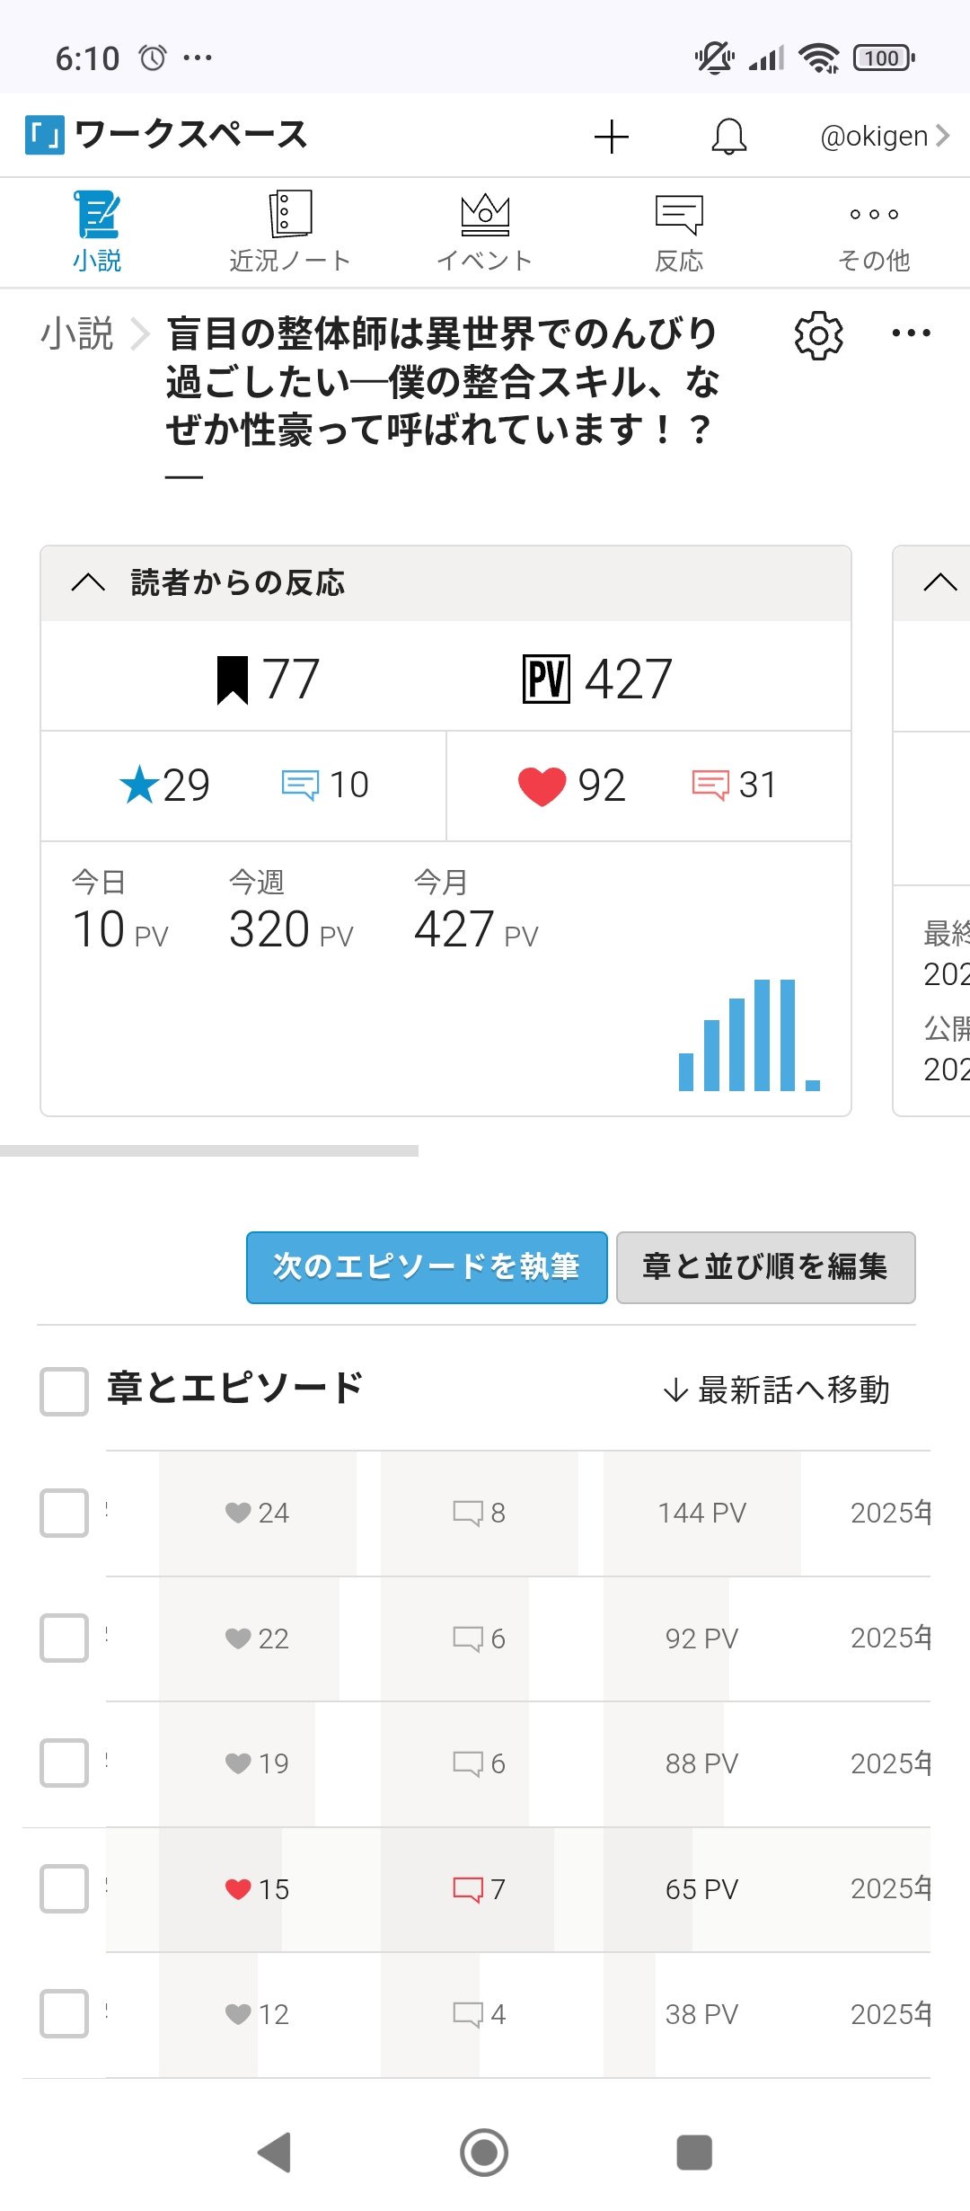Check the 章とエピソード select-all checkbox
This screenshot has width=970, height=2211.
(x=64, y=1391)
